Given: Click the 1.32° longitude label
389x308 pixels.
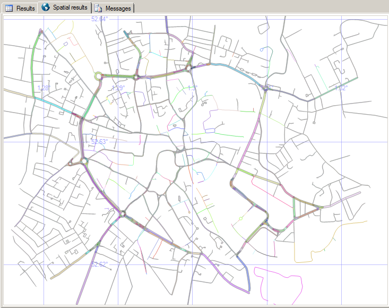Looking at the screenshot, I should click(x=340, y=88).
